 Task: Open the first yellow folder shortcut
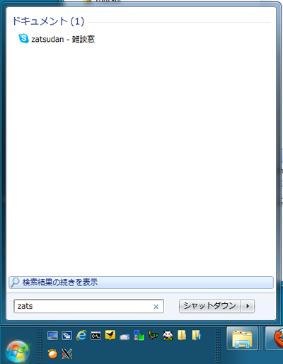tap(182, 335)
